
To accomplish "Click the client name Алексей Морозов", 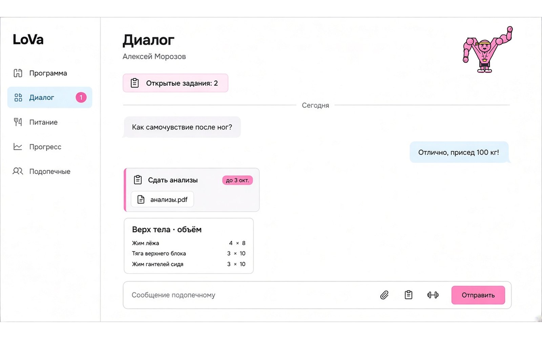I will pos(154,57).
